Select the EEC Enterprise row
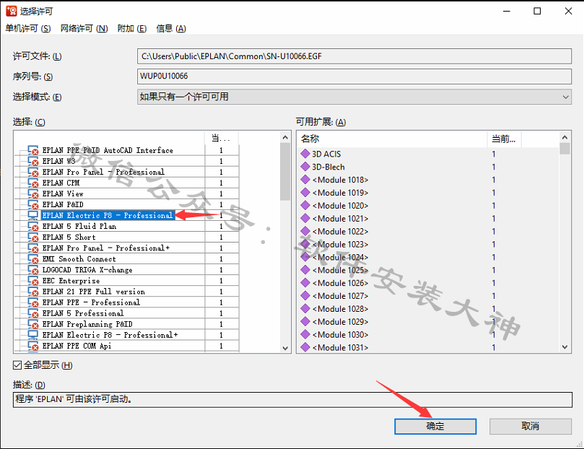 [x=71, y=281]
